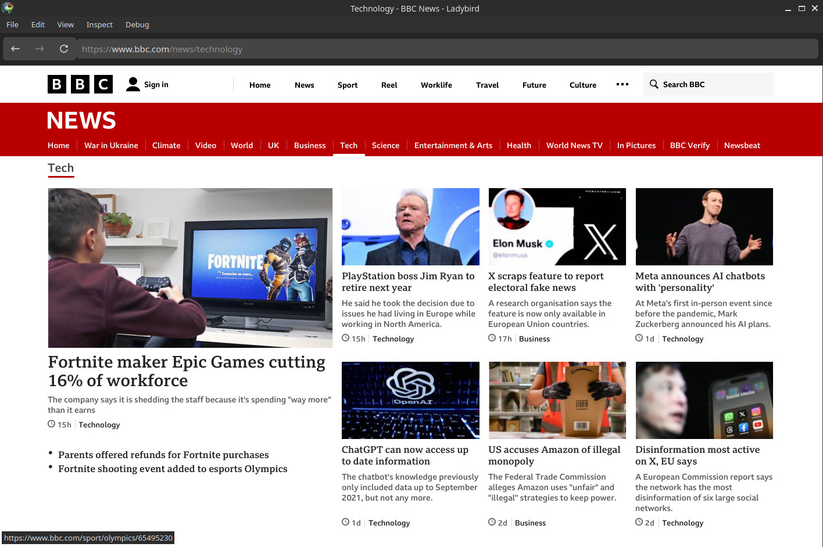
Task: Go to the War in Ukraine section
Action: [x=111, y=145]
